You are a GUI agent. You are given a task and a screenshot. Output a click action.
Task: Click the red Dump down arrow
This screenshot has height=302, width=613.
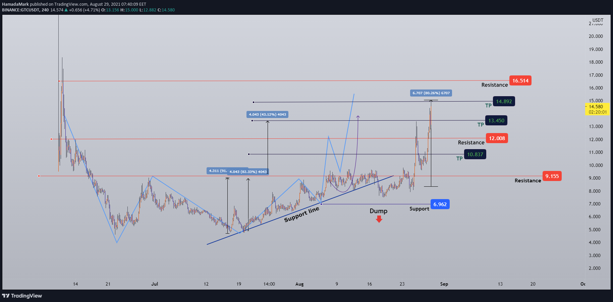(x=379, y=219)
